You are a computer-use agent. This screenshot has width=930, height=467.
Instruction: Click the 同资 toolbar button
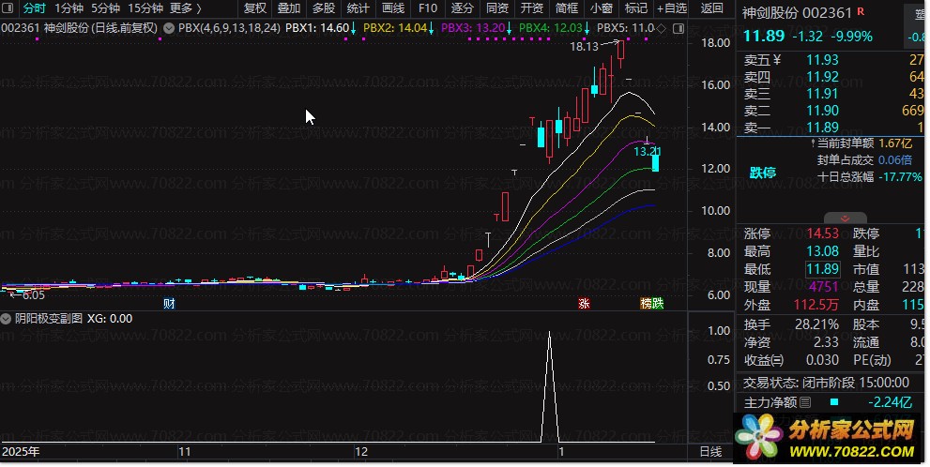click(497, 8)
